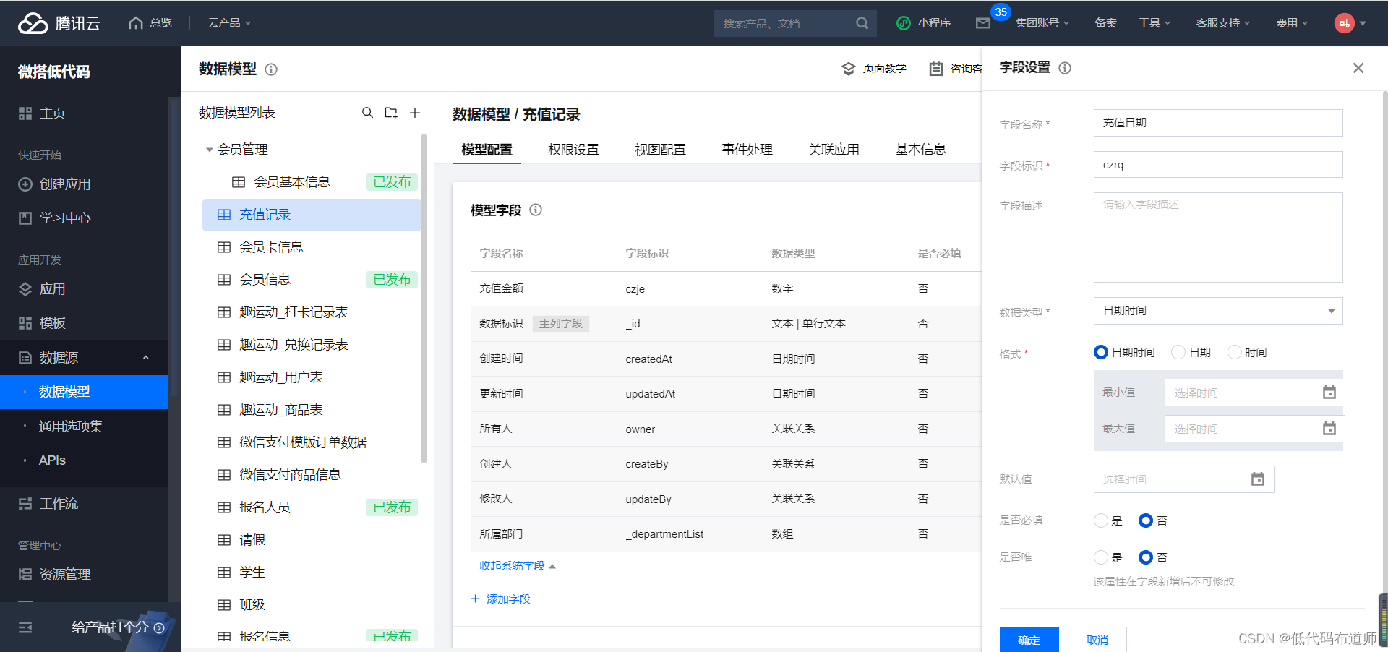Viewport: 1388px width, 652px height.
Task: Set 是否唯一 to 是
Action: [1101, 557]
